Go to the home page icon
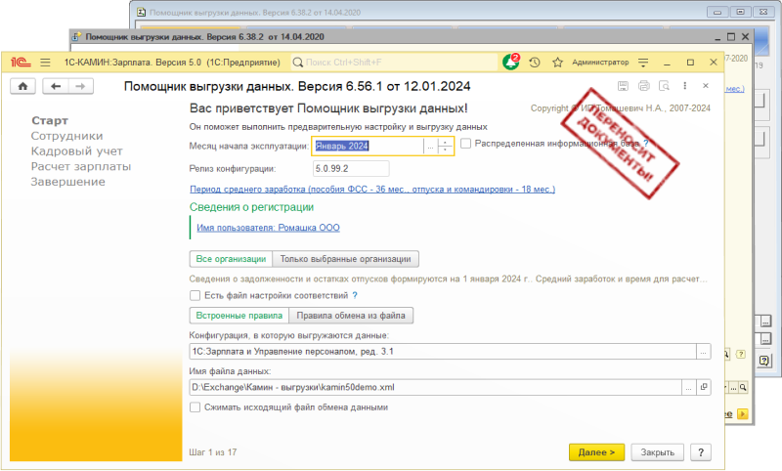The height and width of the screenshot is (471, 782). point(22,86)
